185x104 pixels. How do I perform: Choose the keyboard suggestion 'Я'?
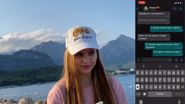(x=144, y=66)
